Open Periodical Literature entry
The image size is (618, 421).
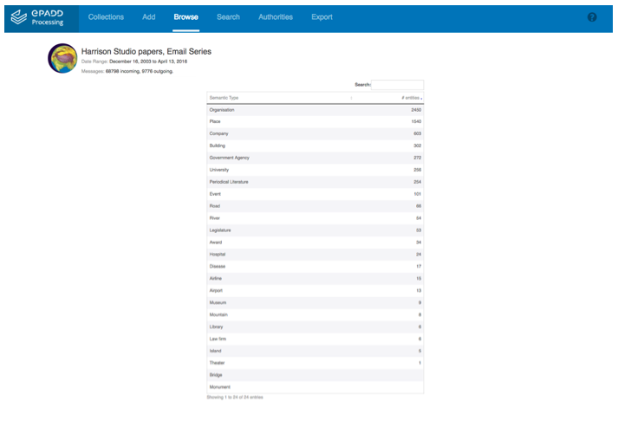316,182
